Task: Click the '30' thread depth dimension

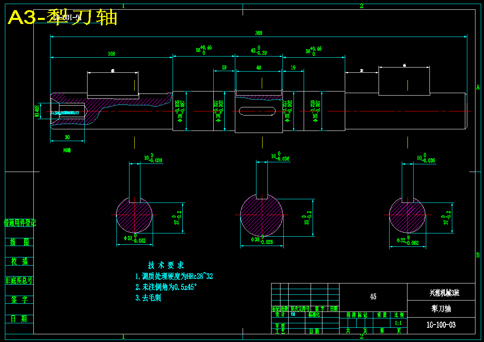Action: click(67, 137)
